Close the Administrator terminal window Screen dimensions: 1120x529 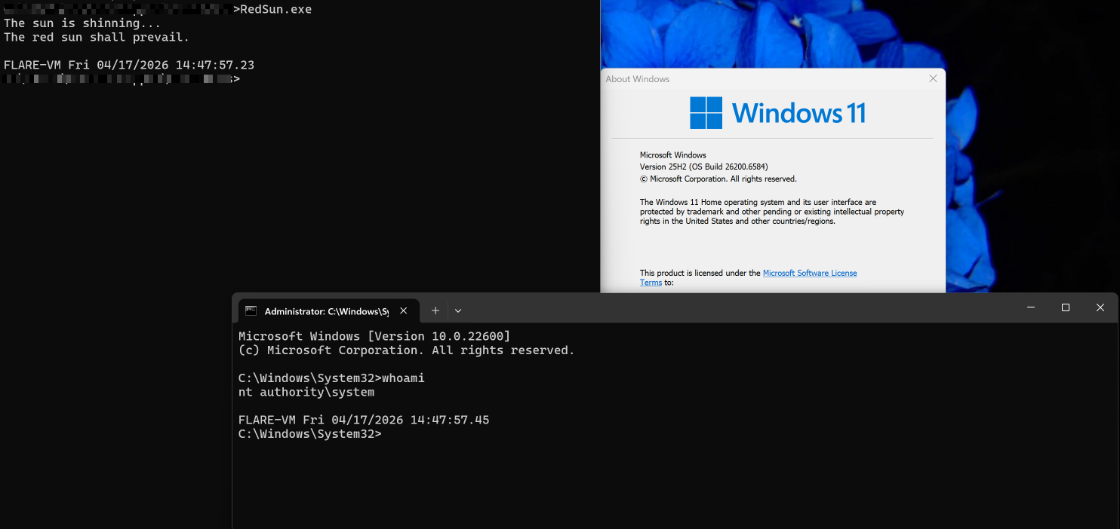pos(1100,307)
